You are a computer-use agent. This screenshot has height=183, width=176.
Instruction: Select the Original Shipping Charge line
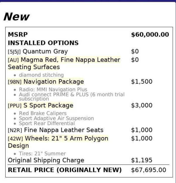[46, 160]
